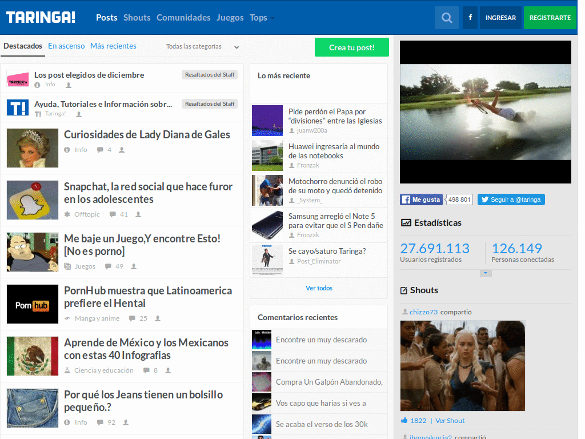Click Seguir a @taringa Twitter button
The width and height of the screenshot is (585, 439).
click(x=511, y=199)
